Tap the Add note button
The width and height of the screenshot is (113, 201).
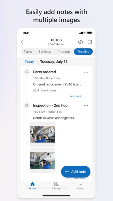76,172
